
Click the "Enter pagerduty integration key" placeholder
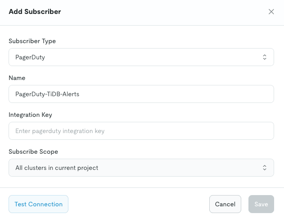60,131
